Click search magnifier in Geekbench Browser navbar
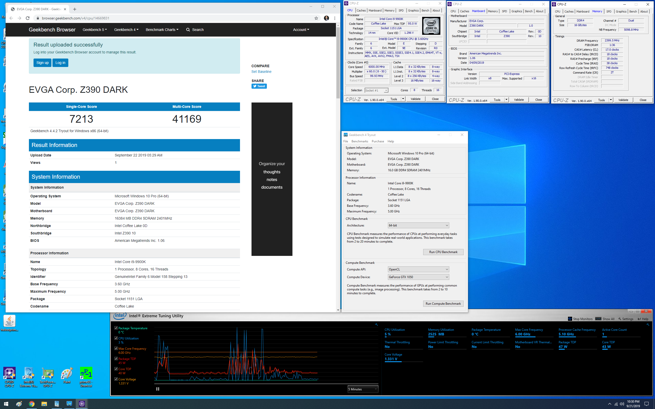This screenshot has width=655, height=409. pyautogui.click(x=188, y=30)
